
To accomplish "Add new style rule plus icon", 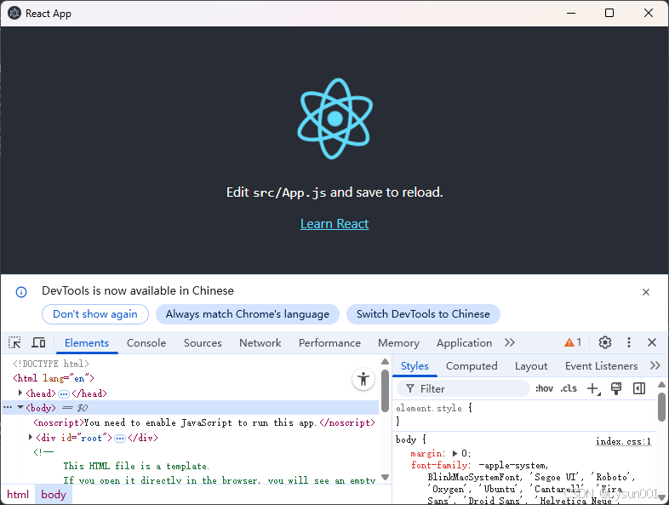I will [x=593, y=389].
